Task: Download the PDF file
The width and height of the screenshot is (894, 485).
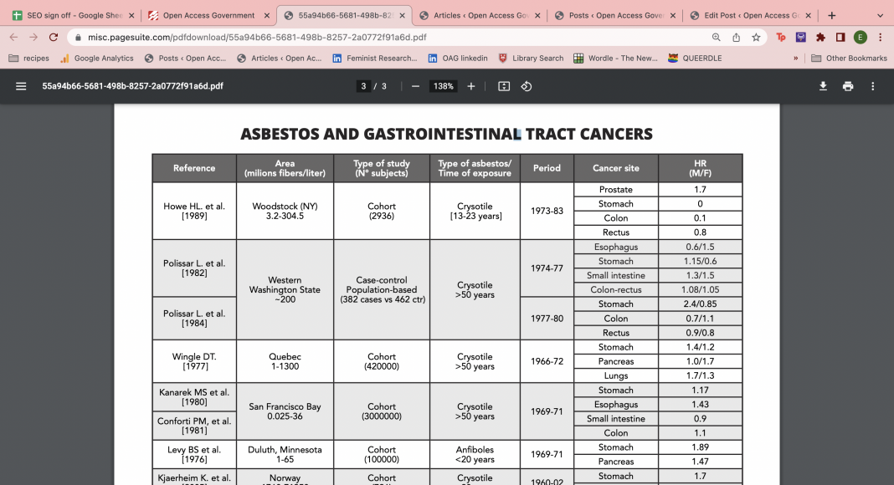Action: [x=823, y=86]
